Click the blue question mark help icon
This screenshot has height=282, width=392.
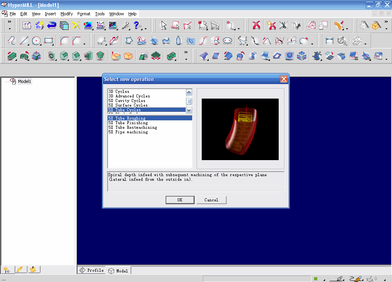(x=137, y=25)
